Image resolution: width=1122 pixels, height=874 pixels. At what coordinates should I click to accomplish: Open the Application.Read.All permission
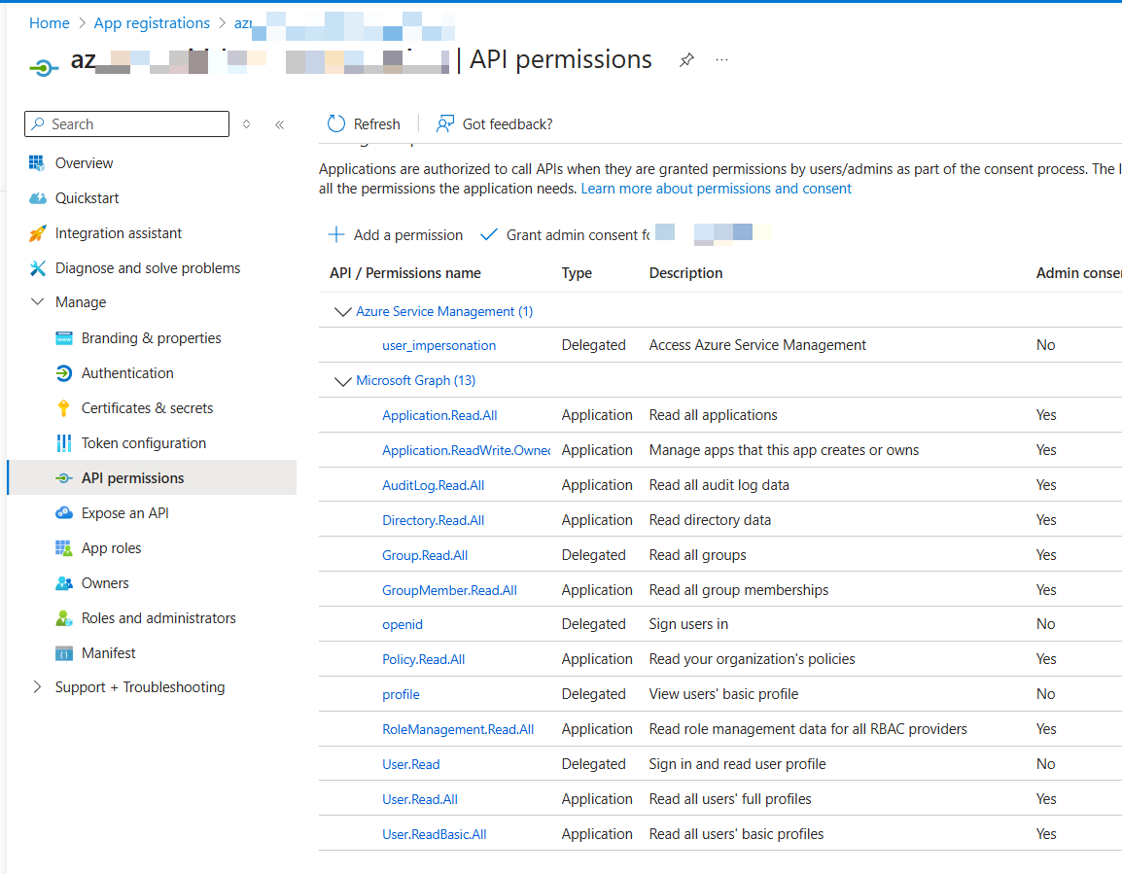(x=439, y=415)
